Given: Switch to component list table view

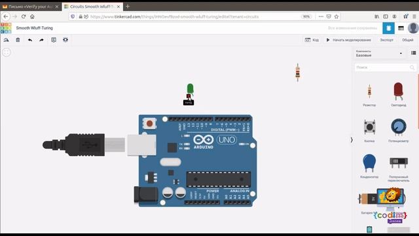Looking at the screenshot, I should click(401, 28).
